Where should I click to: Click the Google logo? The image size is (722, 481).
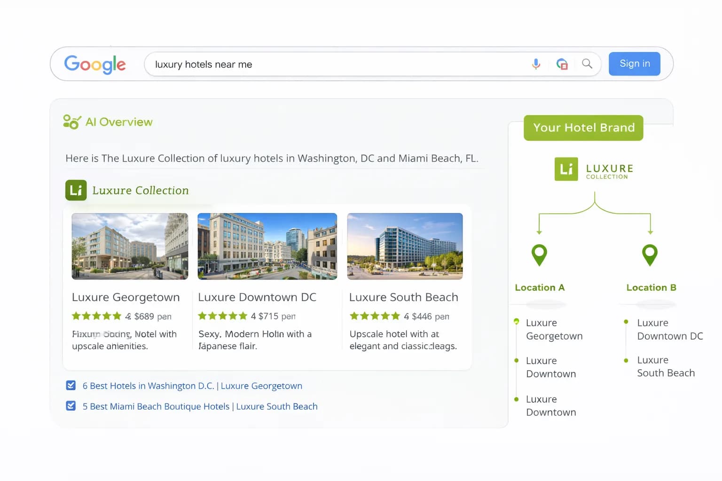[95, 64]
